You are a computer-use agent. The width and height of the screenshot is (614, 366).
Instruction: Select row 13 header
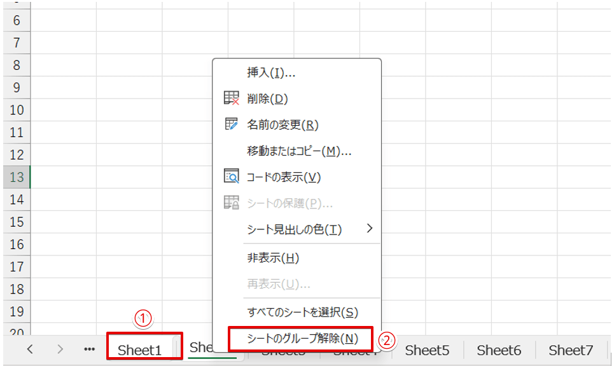coord(17,177)
